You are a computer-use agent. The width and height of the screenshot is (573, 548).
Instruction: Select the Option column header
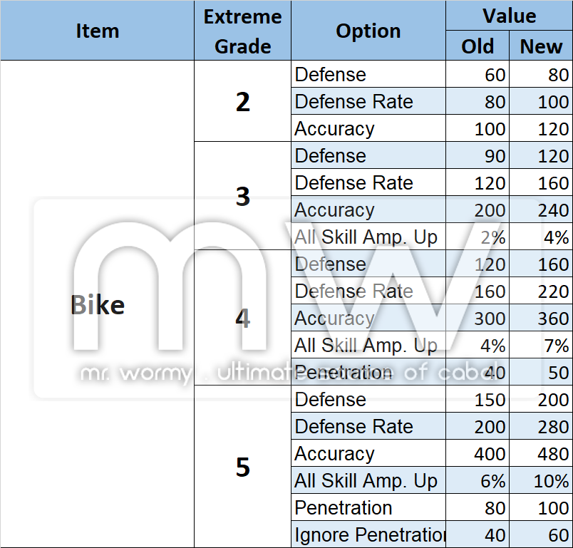click(x=368, y=31)
